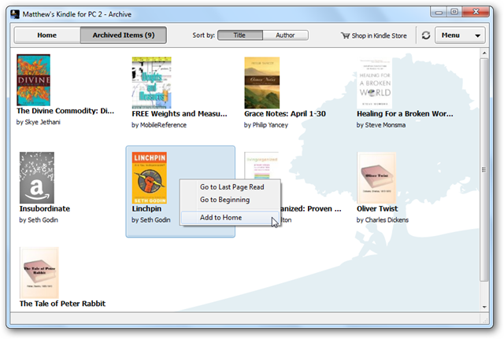
Task: Click the Menu dropdown arrow
Action: point(478,35)
